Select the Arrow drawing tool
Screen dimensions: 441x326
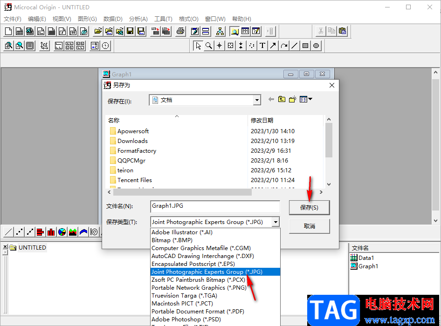[x=273, y=46]
